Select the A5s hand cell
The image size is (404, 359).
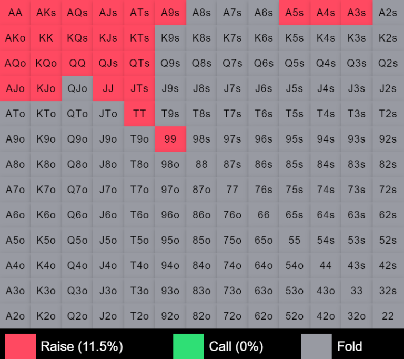[x=295, y=13]
